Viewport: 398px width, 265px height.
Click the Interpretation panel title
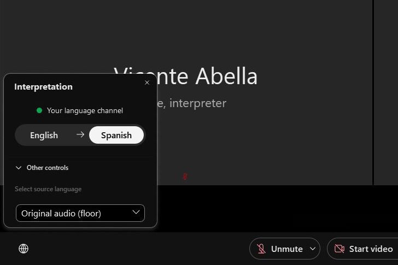tap(43, 86)
